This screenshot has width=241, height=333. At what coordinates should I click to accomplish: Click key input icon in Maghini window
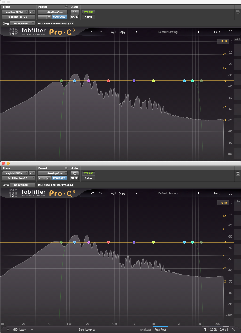point(5,185)
